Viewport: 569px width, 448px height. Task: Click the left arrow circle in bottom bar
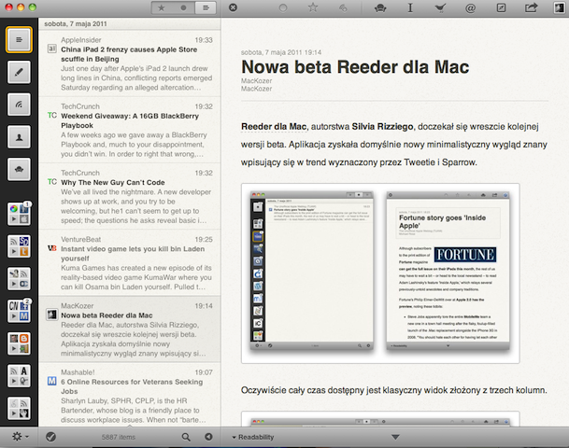(x=208, y=437)
